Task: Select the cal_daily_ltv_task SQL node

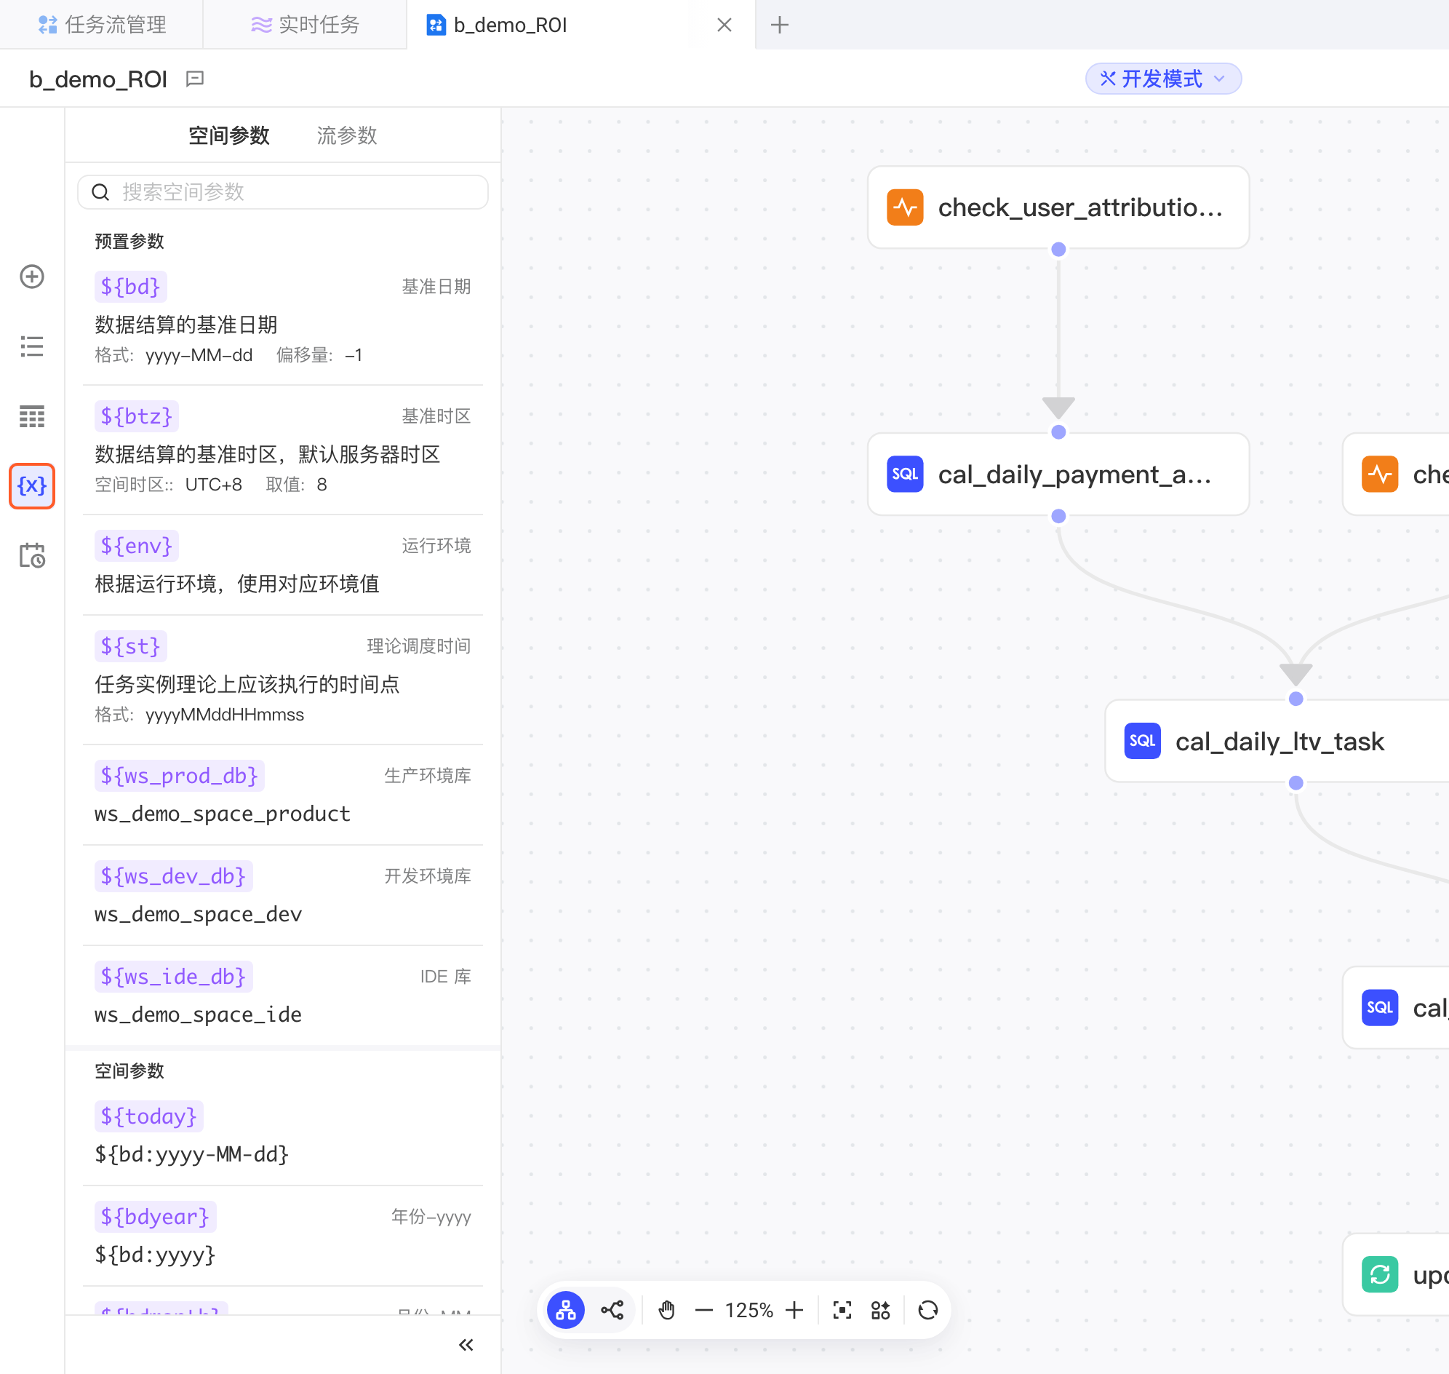Action: 1277,741
